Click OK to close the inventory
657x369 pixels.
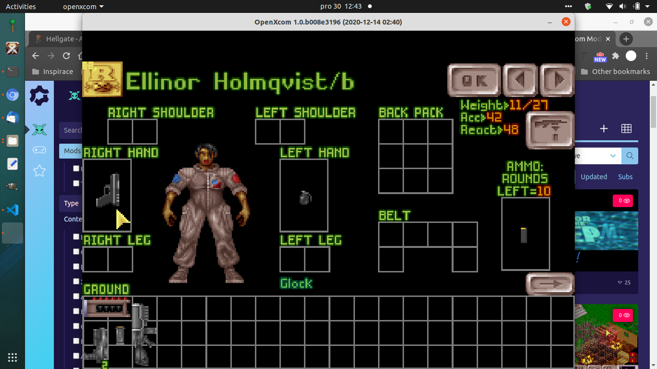[x=475, y=80]
